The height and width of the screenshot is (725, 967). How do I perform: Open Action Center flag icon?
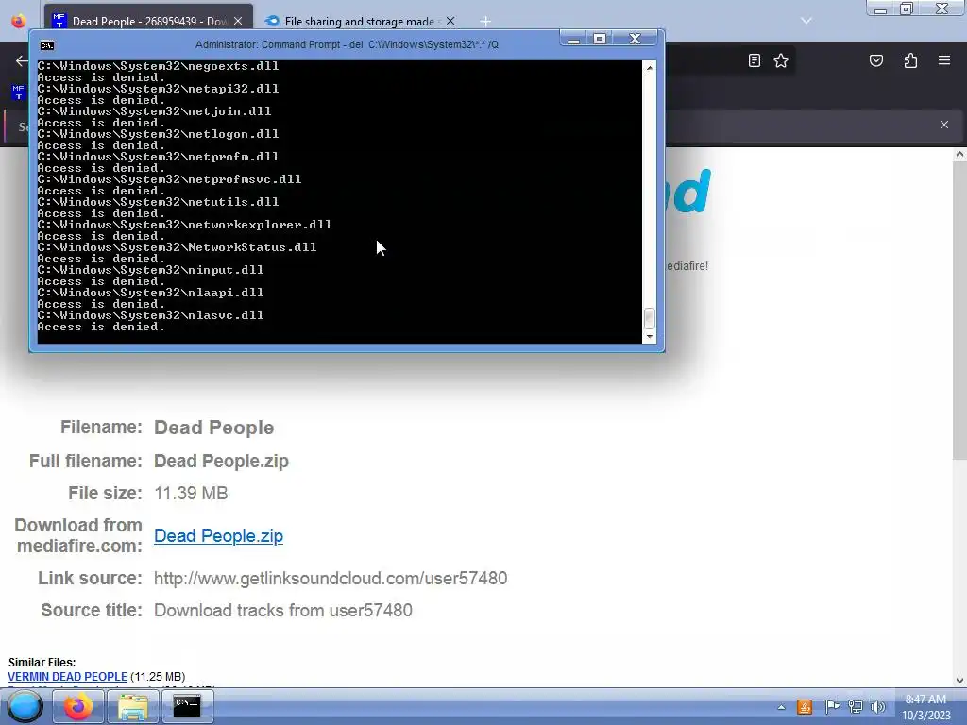(832, 707)
